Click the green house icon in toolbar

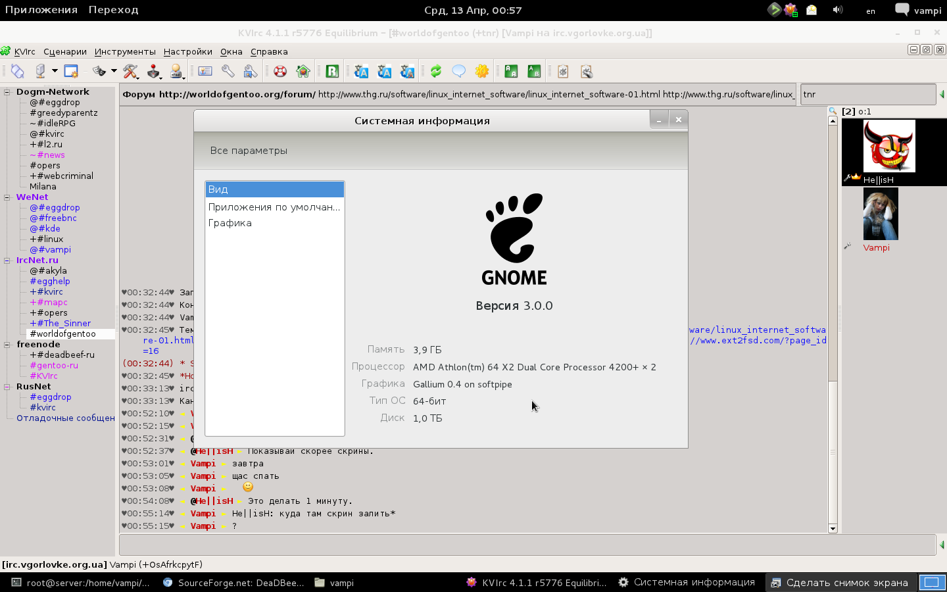(303, 71)
